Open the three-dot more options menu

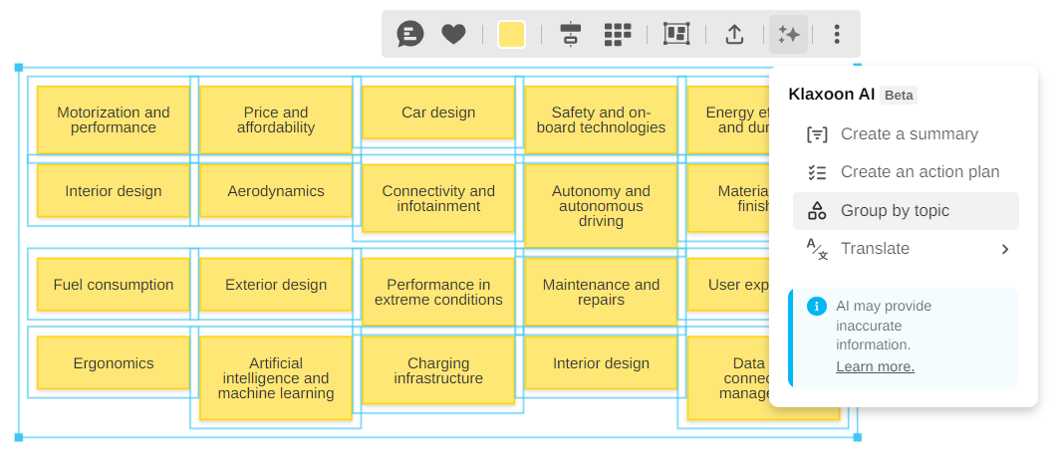837,35
